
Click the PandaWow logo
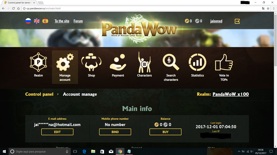coord(140,29)
